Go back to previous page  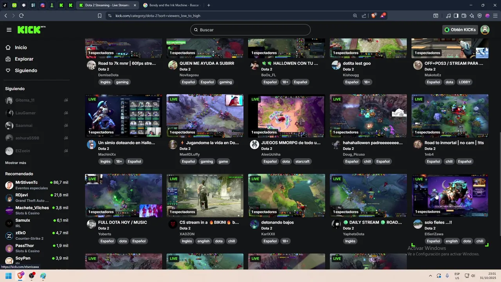click(x=5, y=16)
